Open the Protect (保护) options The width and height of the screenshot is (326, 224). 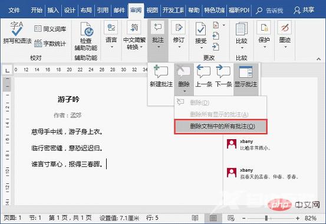pyautogui.click(x=264, y=34)
